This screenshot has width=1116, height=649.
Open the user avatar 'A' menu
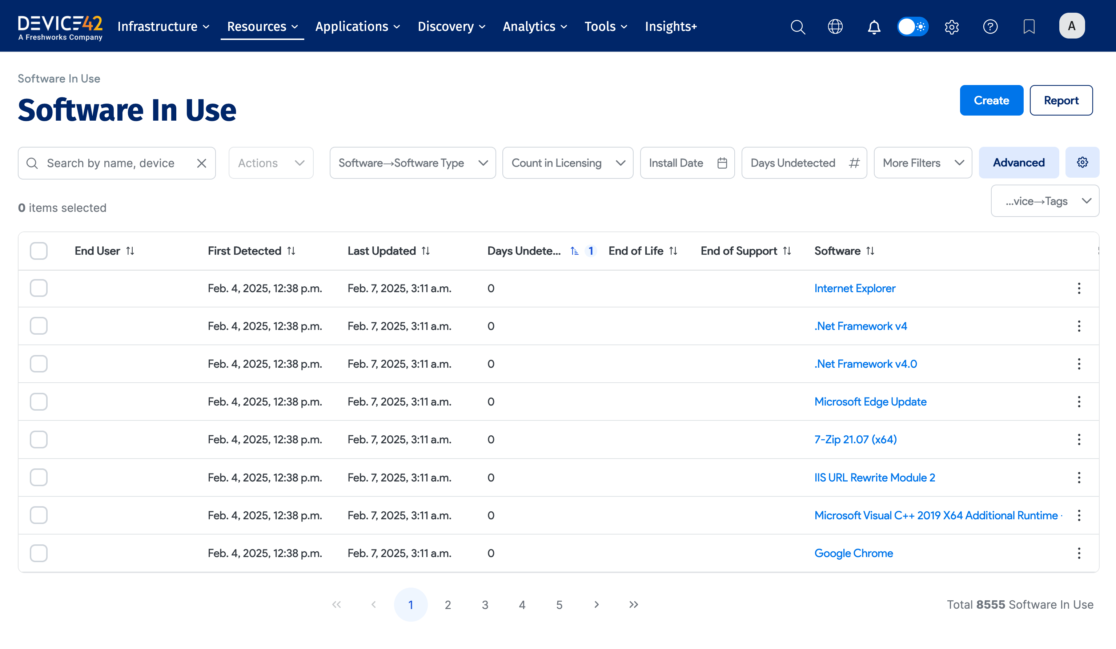pyautogui.click(x=1072, y=26)
